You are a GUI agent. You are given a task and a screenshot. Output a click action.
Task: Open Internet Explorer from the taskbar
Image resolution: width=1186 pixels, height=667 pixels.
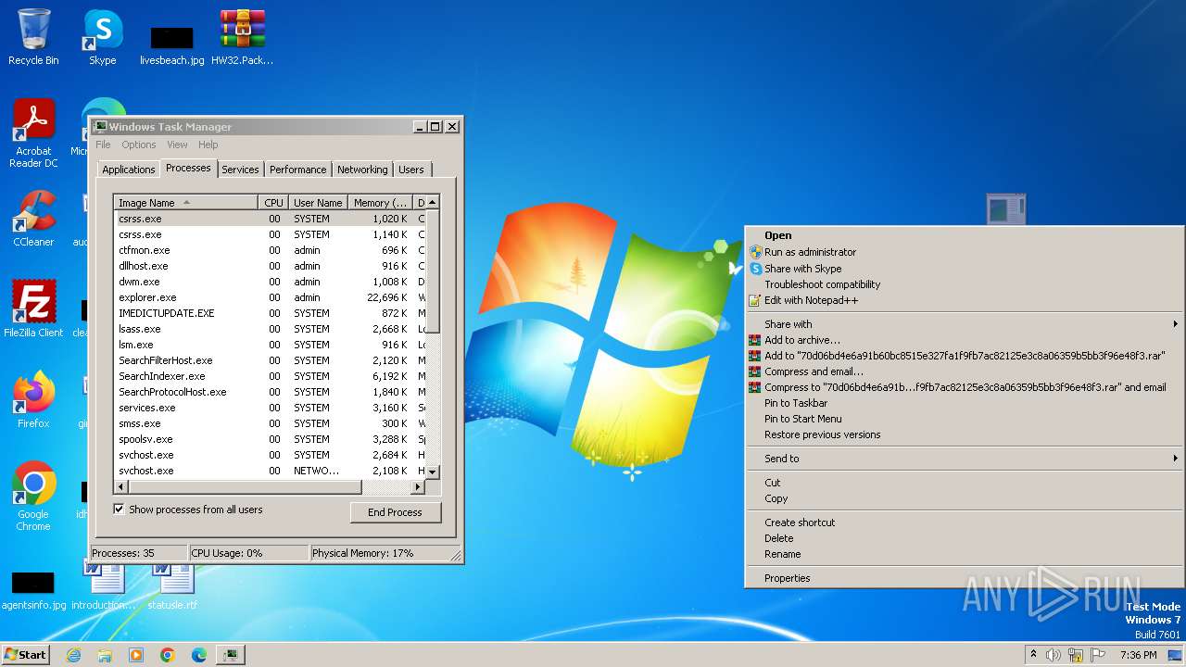73,655
